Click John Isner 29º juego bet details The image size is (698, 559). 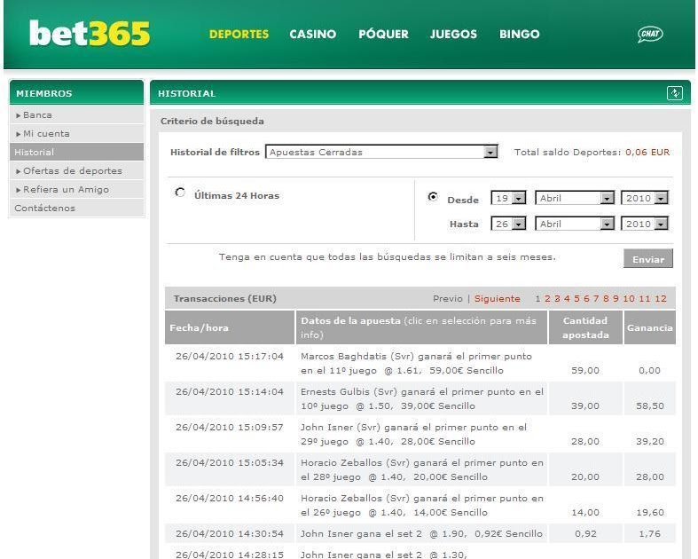coord(413,434)
